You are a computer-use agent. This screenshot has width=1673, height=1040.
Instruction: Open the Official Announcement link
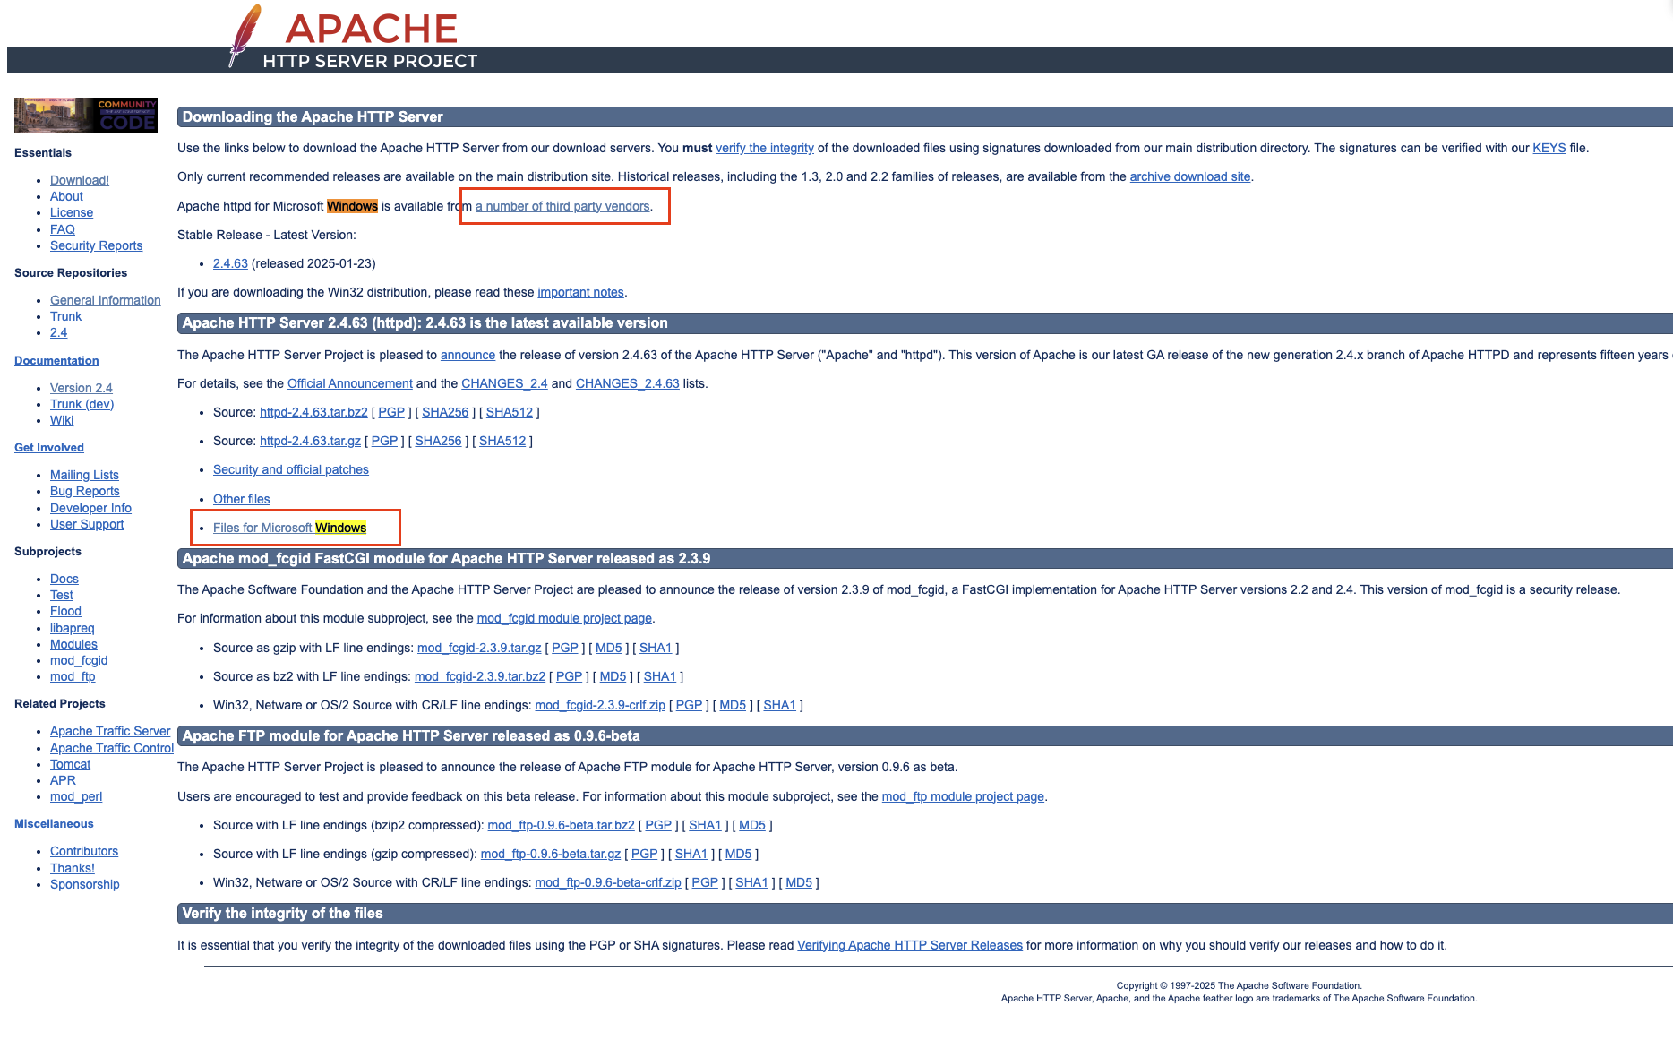(x=350, y=383)
